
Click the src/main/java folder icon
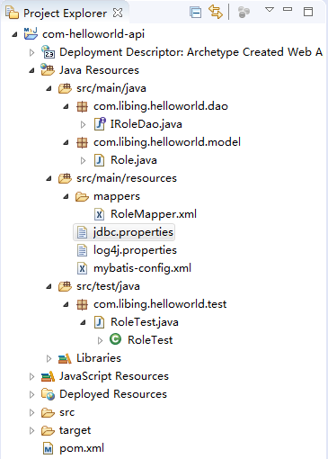(65, 88)
